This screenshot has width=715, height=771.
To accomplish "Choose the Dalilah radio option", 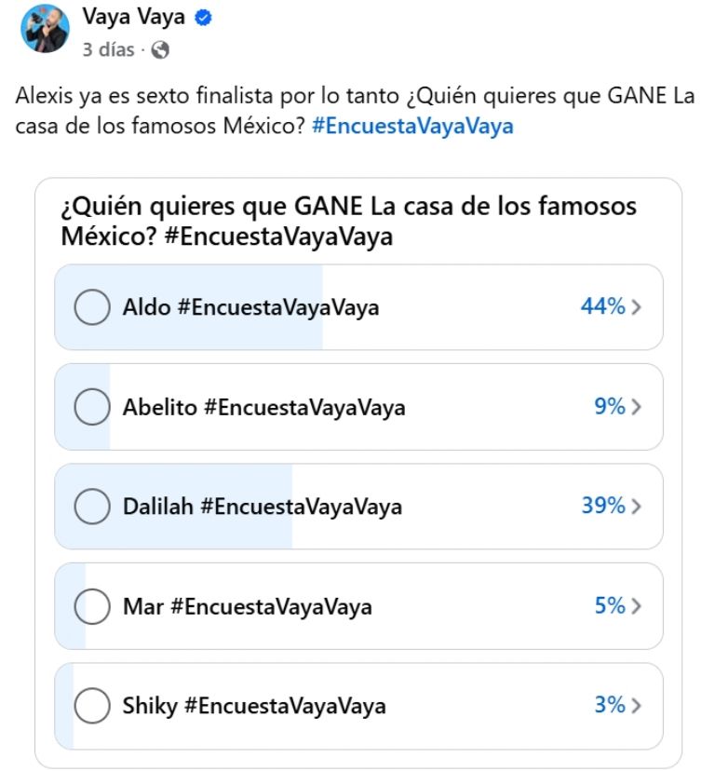I will [91, 507].
